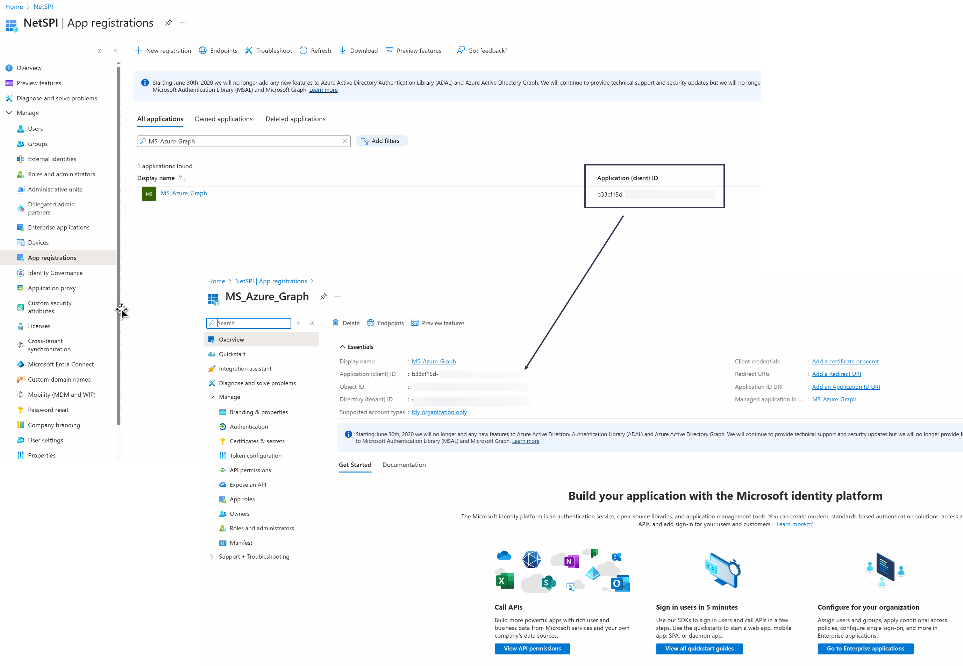Collapse Manage in MS_Azure_Graph menu
The height and width of the screenshot is (666, 963).
click(212, 397)
